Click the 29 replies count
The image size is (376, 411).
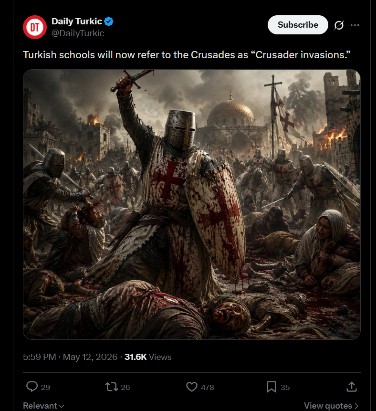click(x=45, y=387)
